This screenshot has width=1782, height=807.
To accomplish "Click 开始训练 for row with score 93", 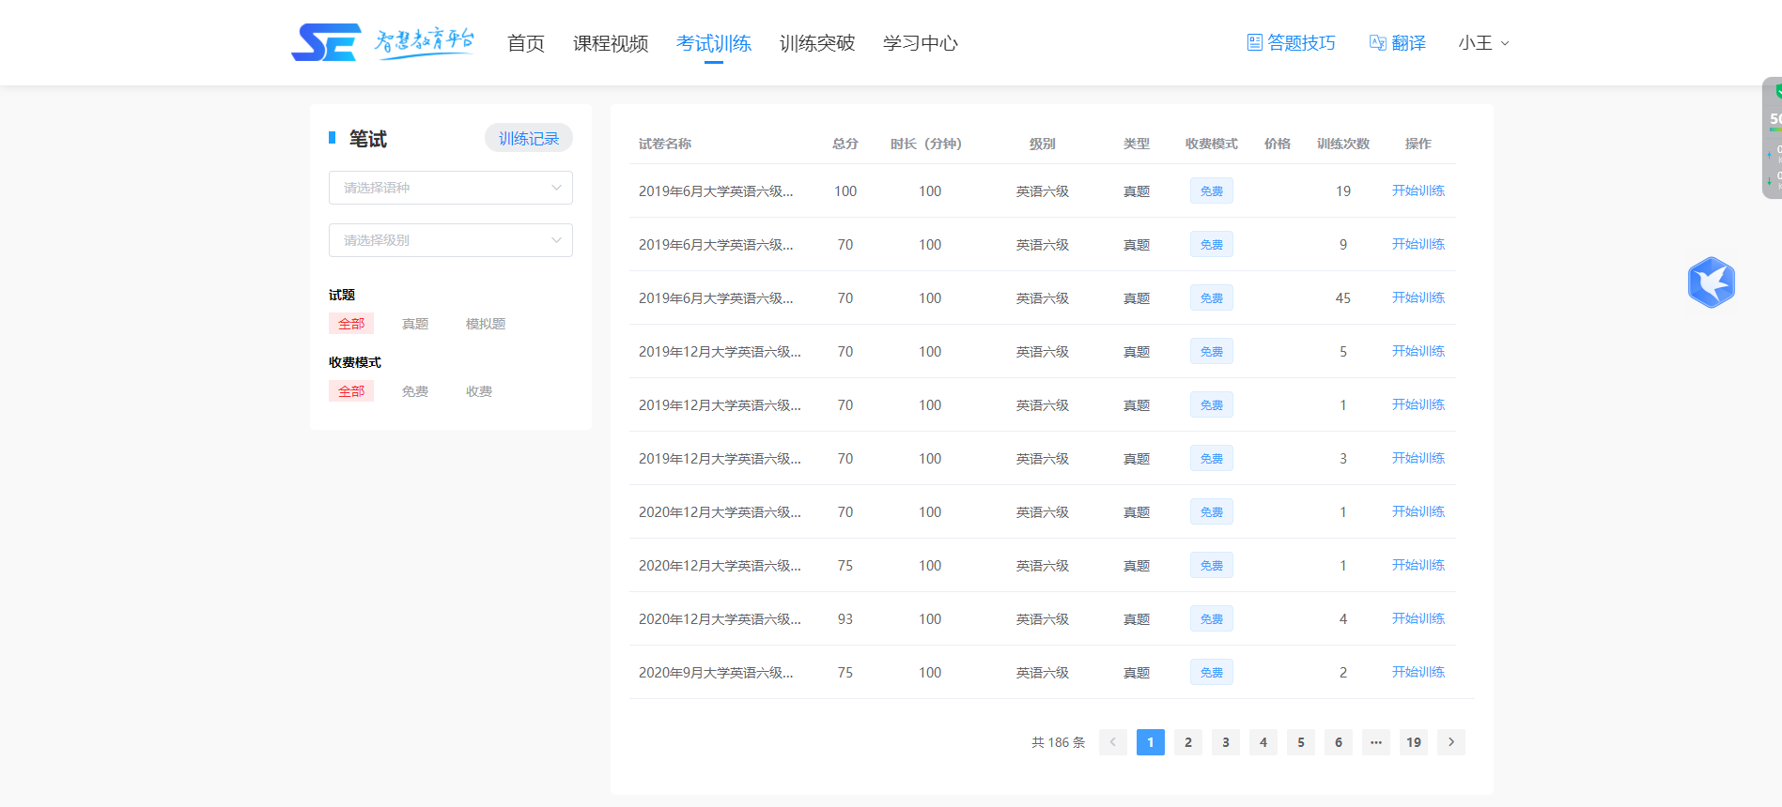I will (x=1418, y=618).
